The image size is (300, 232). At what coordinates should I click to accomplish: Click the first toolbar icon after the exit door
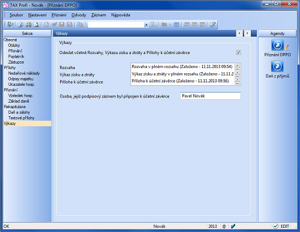point(20,25)
